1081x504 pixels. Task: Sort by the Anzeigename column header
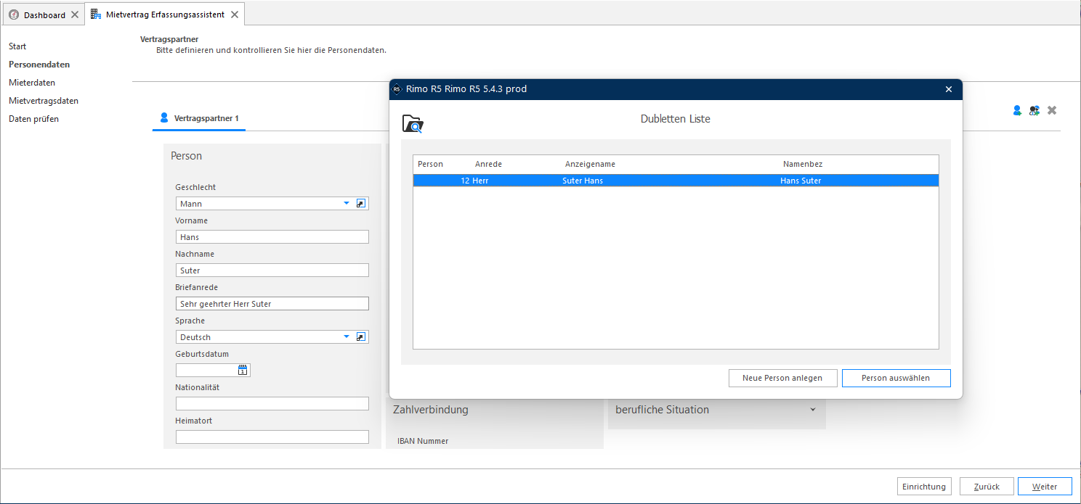click(590, 164)
